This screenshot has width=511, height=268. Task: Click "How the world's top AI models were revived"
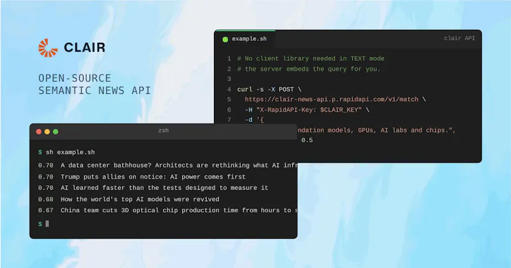140,199
